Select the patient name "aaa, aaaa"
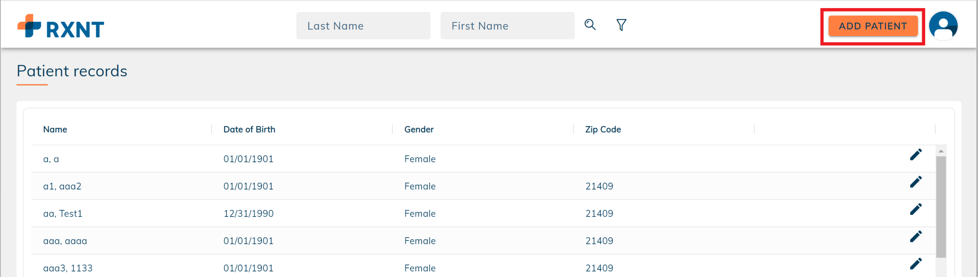978x277 pixels. coord(65,241)
